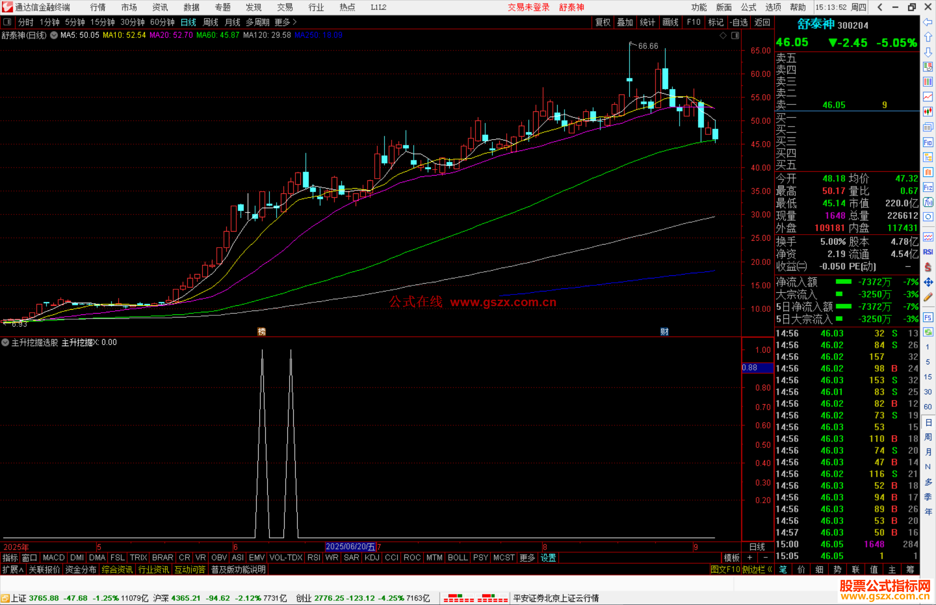936x605 pixels.
Task: Select the pencil drawing tool icon
Action: tap(928, 297)
